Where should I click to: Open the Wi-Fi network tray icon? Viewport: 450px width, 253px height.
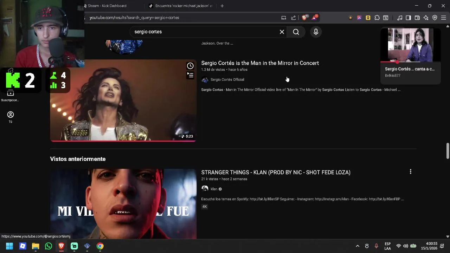398,246
